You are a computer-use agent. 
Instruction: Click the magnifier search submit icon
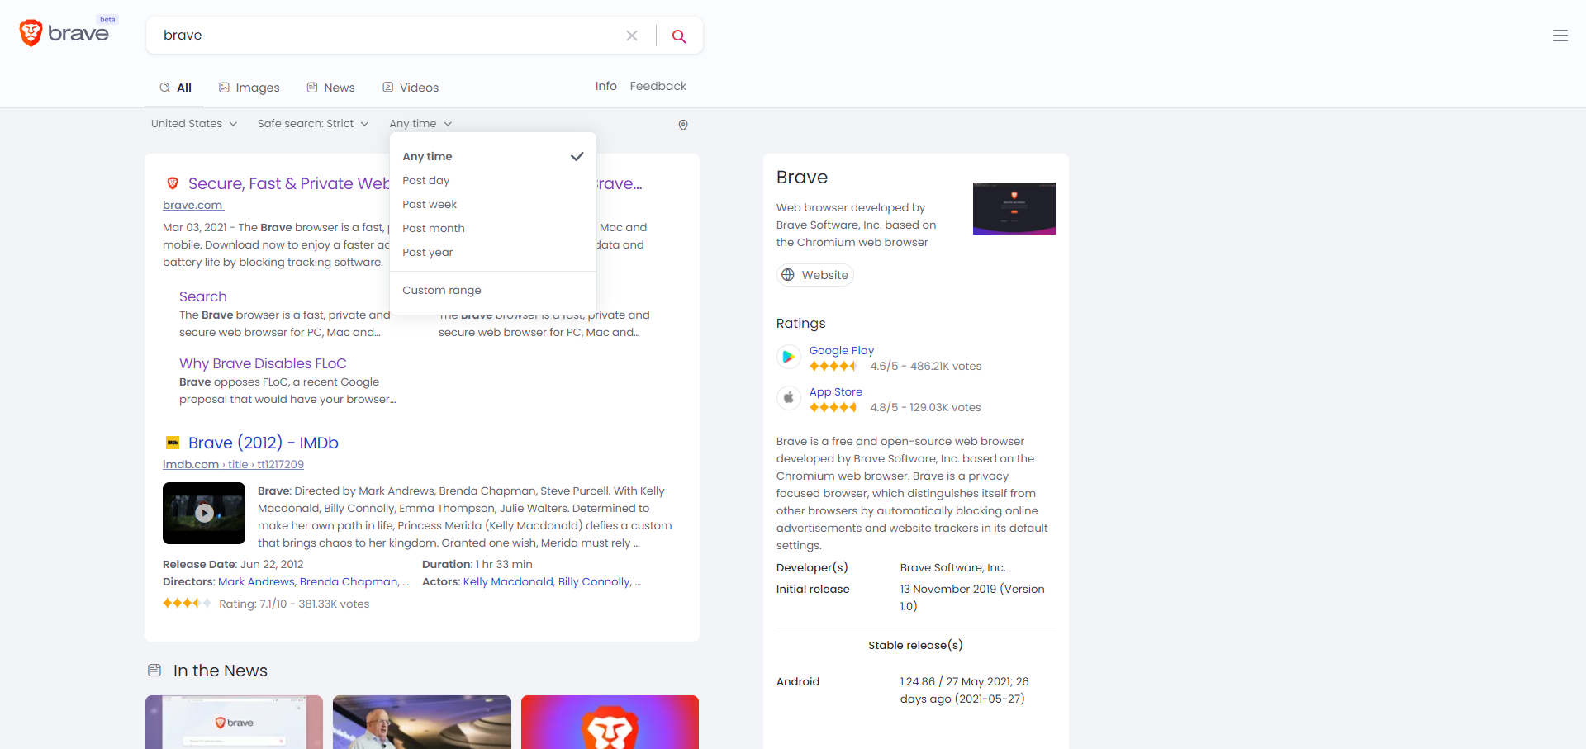click(x=679, y=36)
